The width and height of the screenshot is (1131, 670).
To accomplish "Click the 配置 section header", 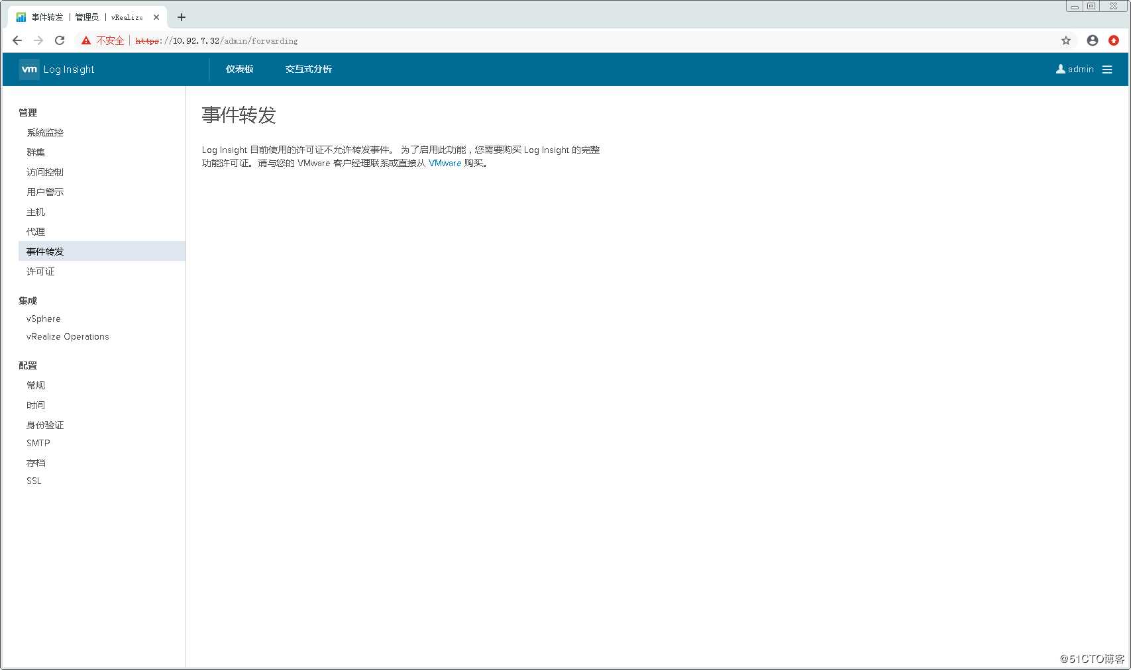I will point(28,365).
